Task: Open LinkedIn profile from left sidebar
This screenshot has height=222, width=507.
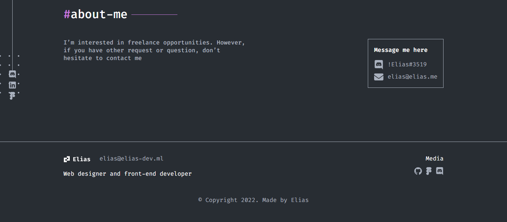Action: [x=12, y=85]
